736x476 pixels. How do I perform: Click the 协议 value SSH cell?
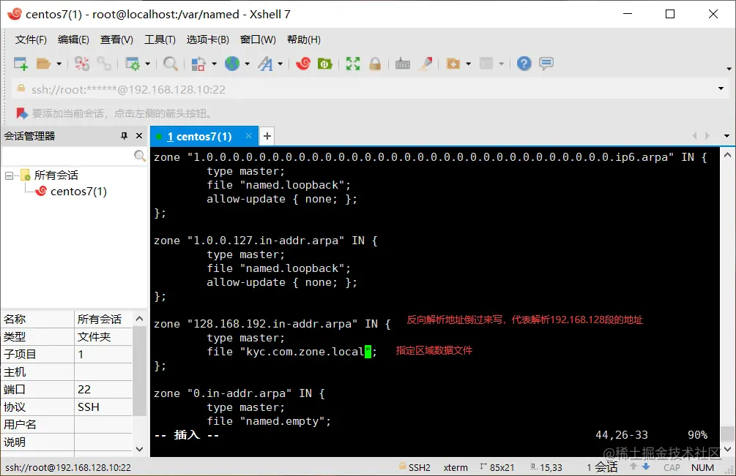103,407
